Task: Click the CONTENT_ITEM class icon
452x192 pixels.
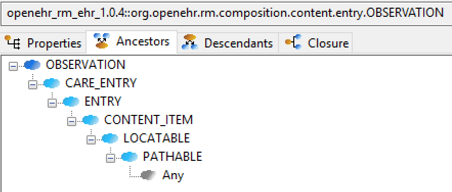Action: point(91,120)
